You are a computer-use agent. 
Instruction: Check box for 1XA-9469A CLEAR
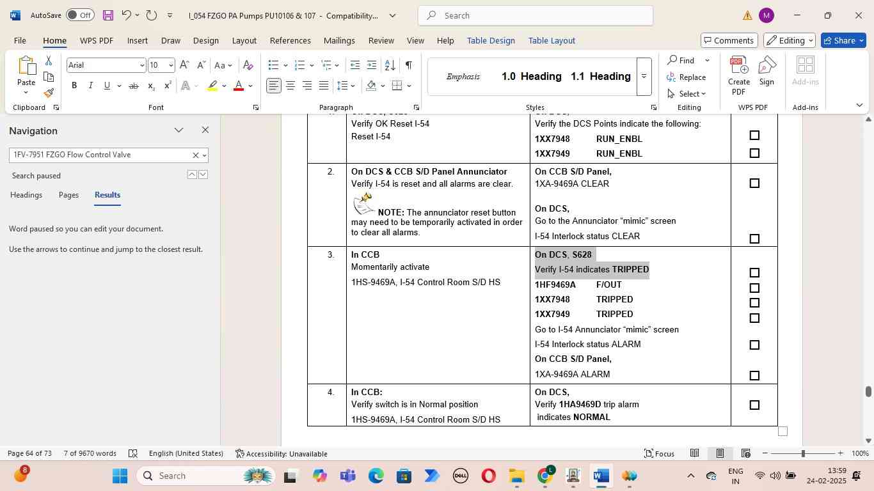pyautogui.click(x=754, y=183)
